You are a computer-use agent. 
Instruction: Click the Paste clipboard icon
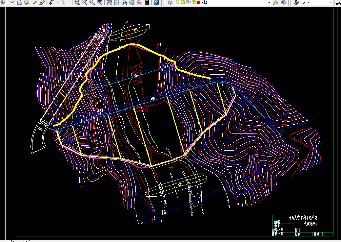(27, 2)
